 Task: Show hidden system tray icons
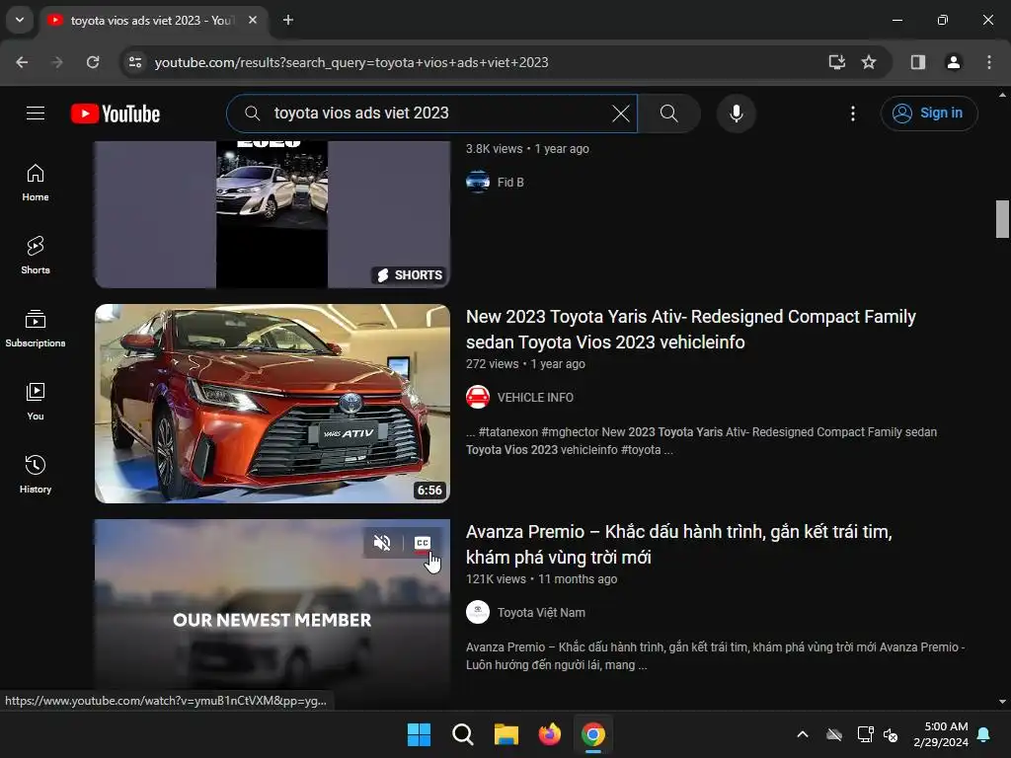pyautogui.click(x=803, y=734)
